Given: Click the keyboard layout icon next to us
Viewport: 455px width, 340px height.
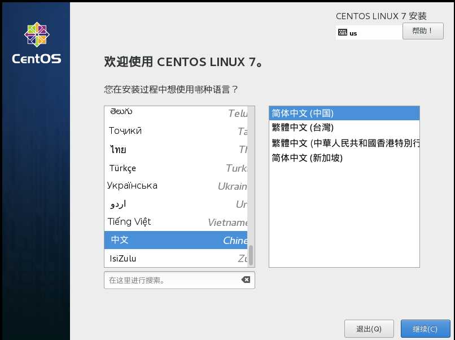Looking at the screenshot, I should (343, 32).
